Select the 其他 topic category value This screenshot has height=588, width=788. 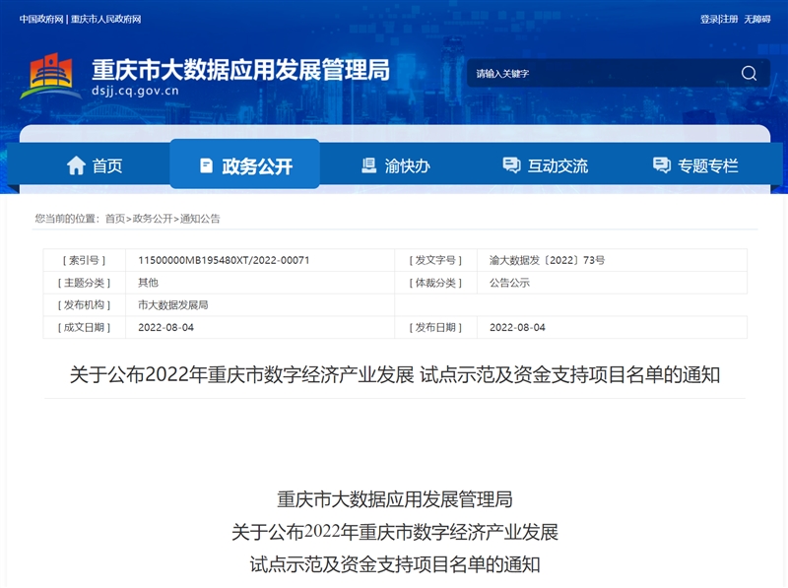[x=149, y=283]
